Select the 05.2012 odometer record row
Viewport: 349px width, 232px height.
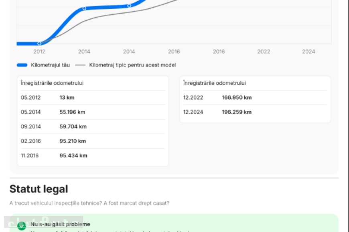(93, 98)
